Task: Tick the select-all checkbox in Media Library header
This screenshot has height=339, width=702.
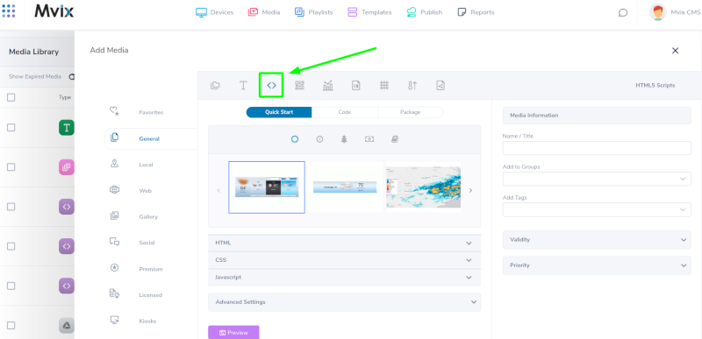Action: click(x=11, y=97)
